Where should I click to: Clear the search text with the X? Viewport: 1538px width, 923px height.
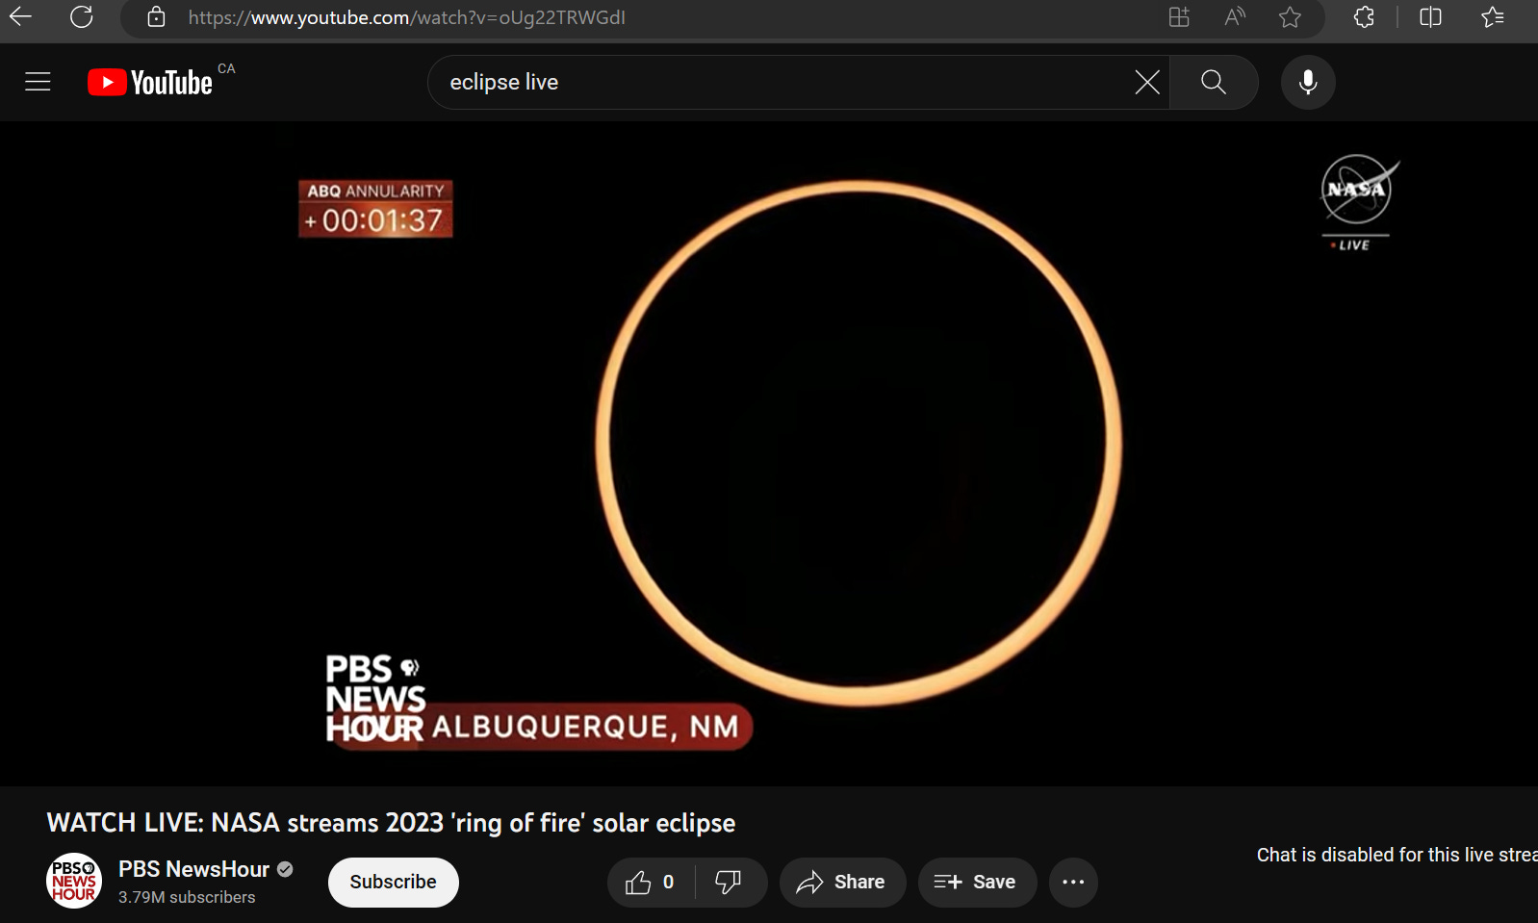point(1147,82)
